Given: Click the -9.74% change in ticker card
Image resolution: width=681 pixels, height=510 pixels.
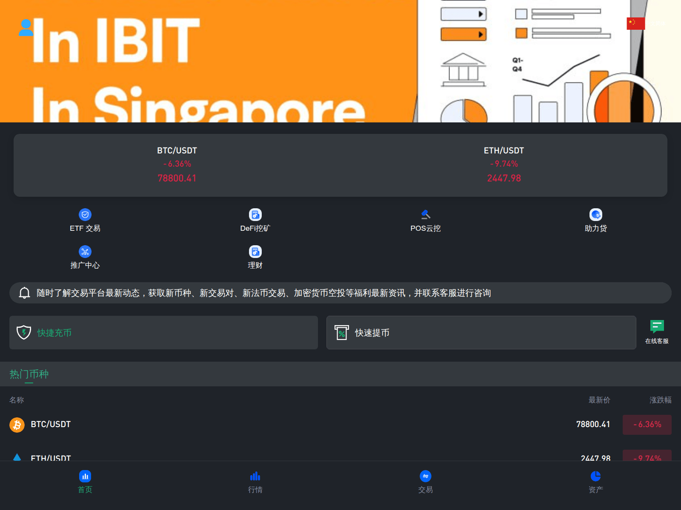Looking at the screenshot, I should click(x=504, y=164).
